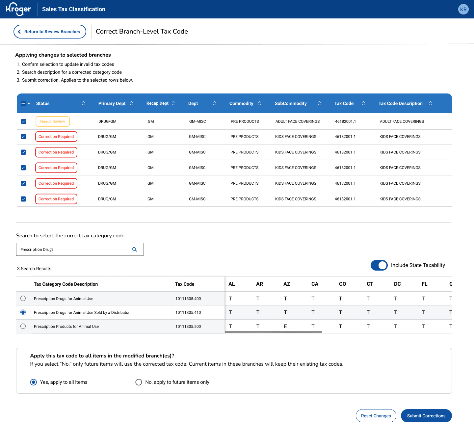Choose Yes, apply to all items
Viewport: 474px width, 447px height.
(x=34, y=382)
